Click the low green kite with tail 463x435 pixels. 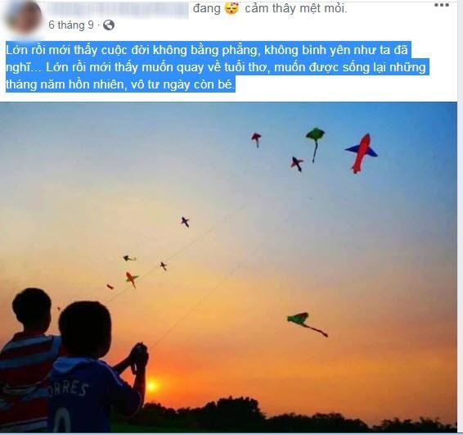tap(307, 324)
